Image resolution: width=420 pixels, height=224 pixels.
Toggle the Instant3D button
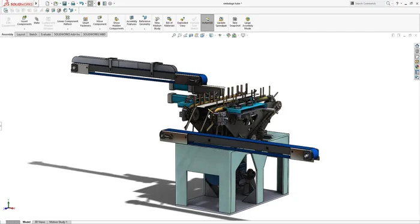pos(208,22)
